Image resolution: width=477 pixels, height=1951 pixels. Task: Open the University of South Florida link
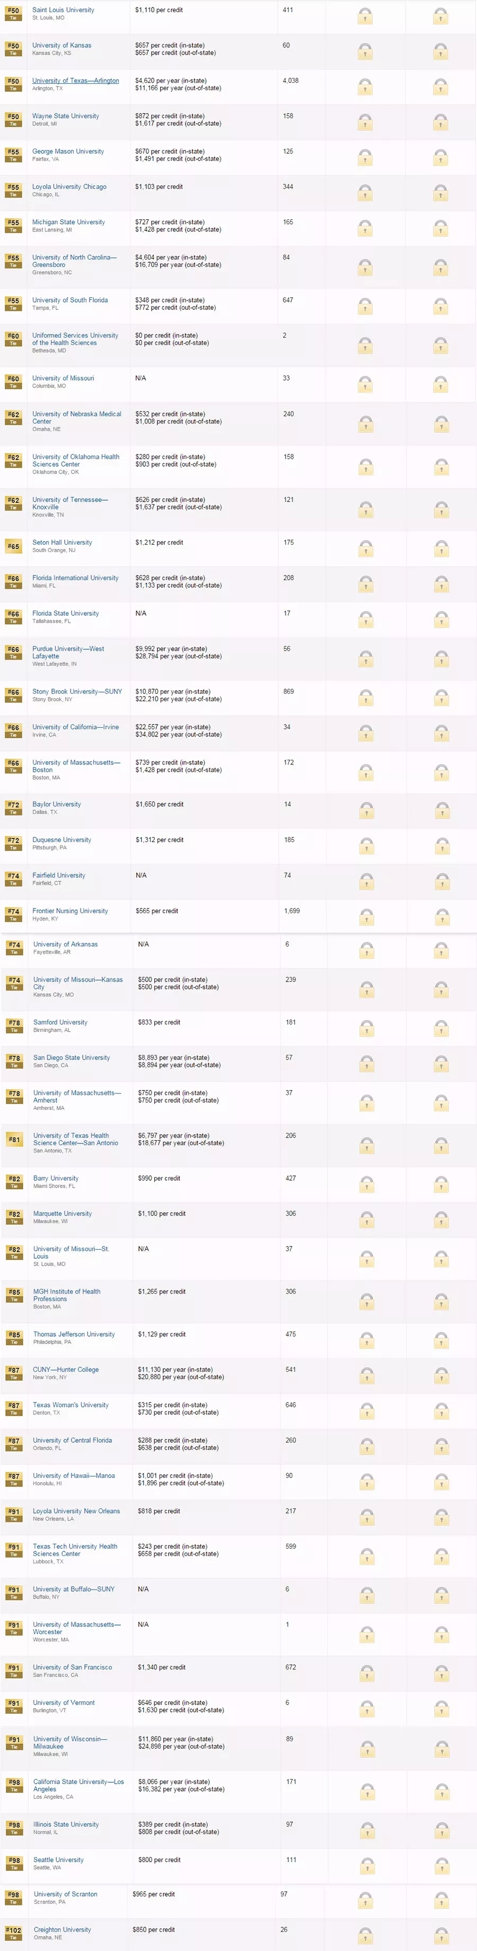(x=70, y=300)
